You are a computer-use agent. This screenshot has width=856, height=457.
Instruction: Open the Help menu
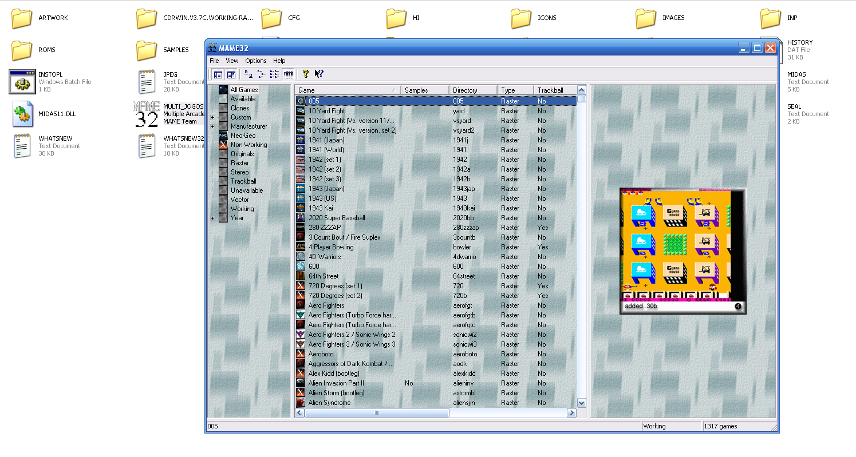click(279, 61)
